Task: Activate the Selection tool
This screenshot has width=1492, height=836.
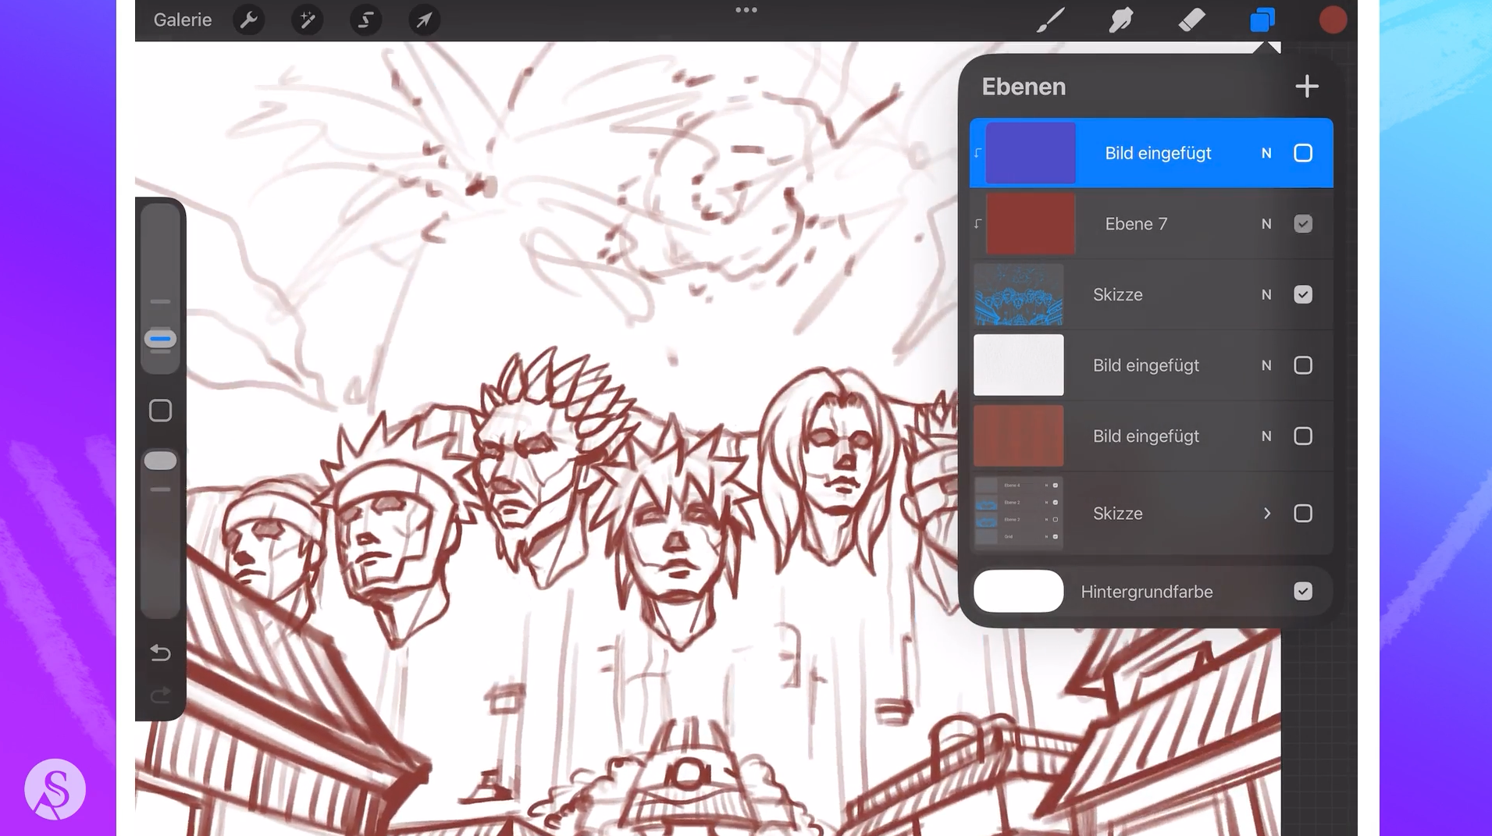Action: [x=365, y=20]
